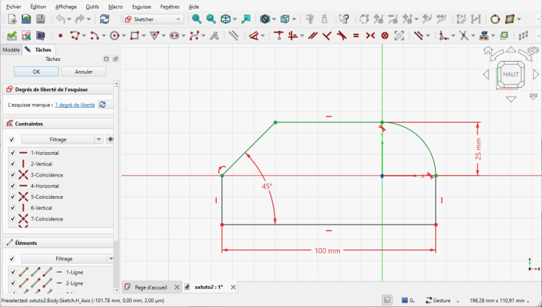Fit the selection in view
The image size is (542, 307).
[211, 19]
